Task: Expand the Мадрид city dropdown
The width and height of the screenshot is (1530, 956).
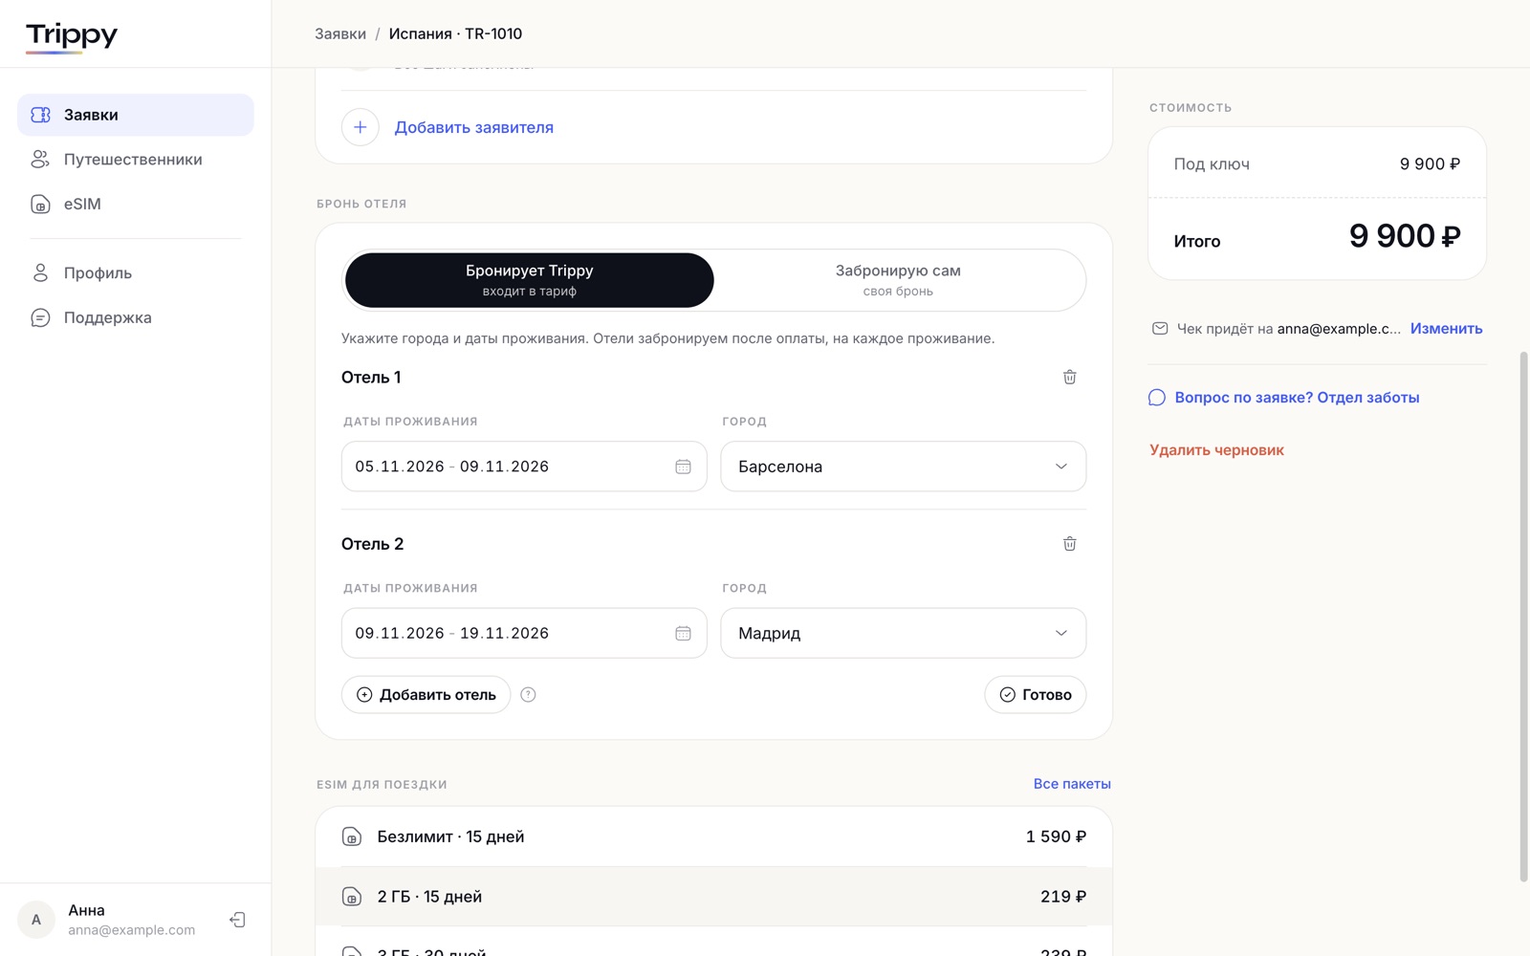Action: tap(904, 633)
